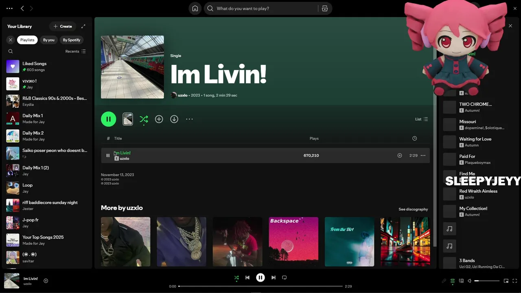The image size is (521, 293).
Task: Search within Your Library
Action: point(11,51)
